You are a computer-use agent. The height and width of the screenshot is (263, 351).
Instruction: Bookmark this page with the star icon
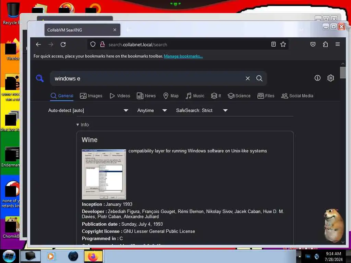[x=283, y=44]
